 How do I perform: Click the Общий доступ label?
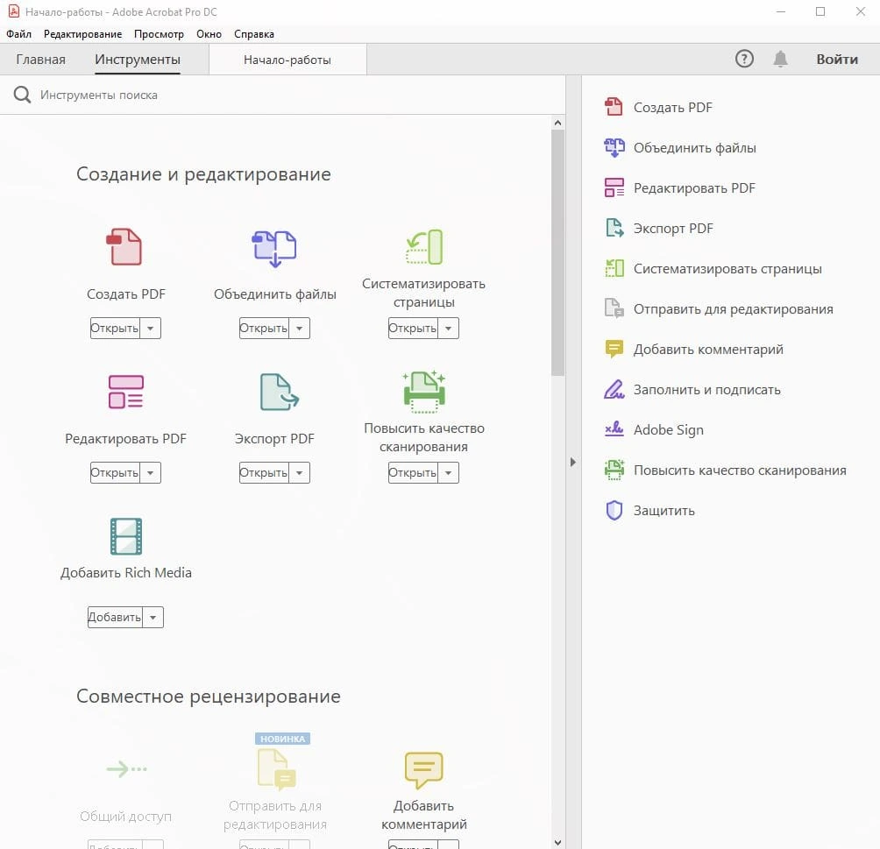125,816
